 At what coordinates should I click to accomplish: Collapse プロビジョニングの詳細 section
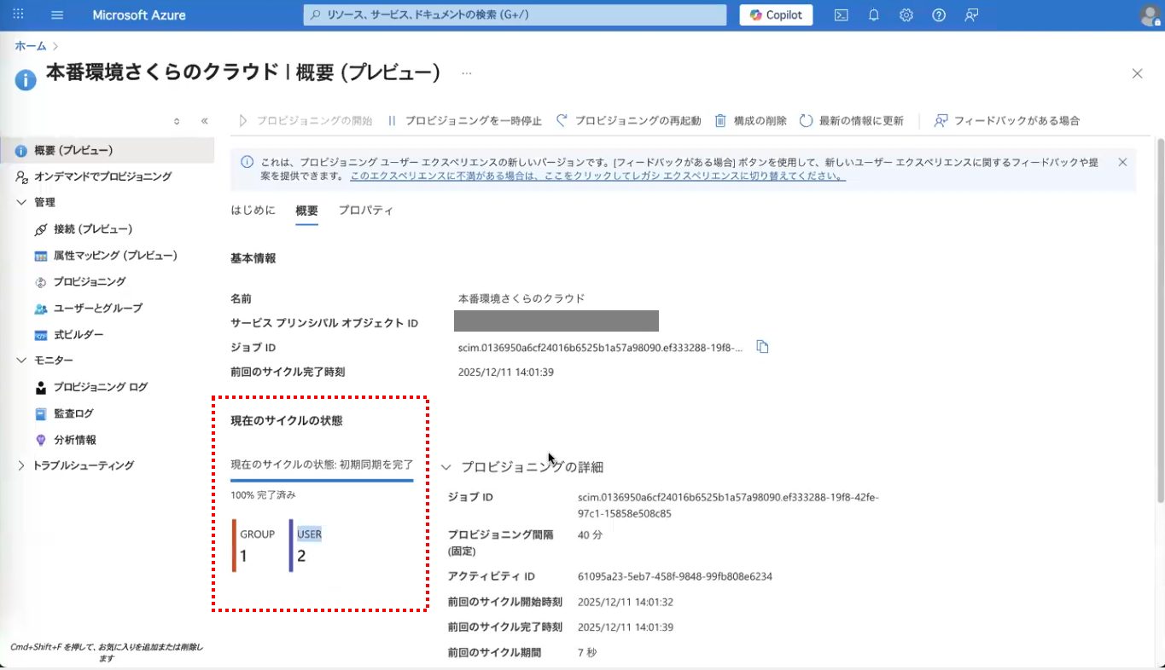(x=446, y=467)
